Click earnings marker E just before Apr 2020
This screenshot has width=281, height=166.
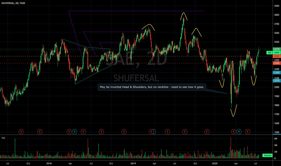233,132
